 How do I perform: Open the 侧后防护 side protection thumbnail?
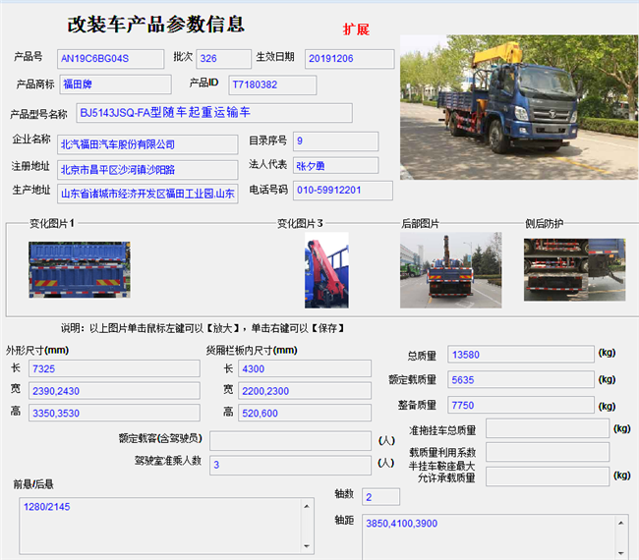point(560,269)
